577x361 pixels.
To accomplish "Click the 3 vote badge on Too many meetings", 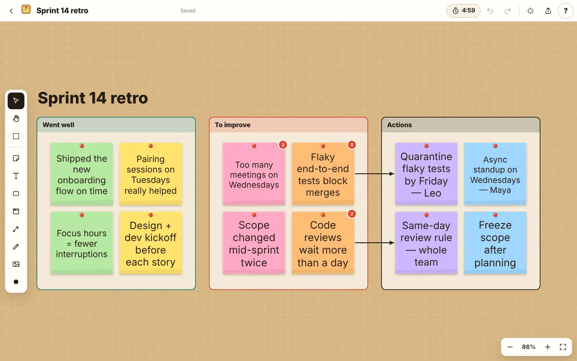I will pyautogui.click(x=283, y=145).
